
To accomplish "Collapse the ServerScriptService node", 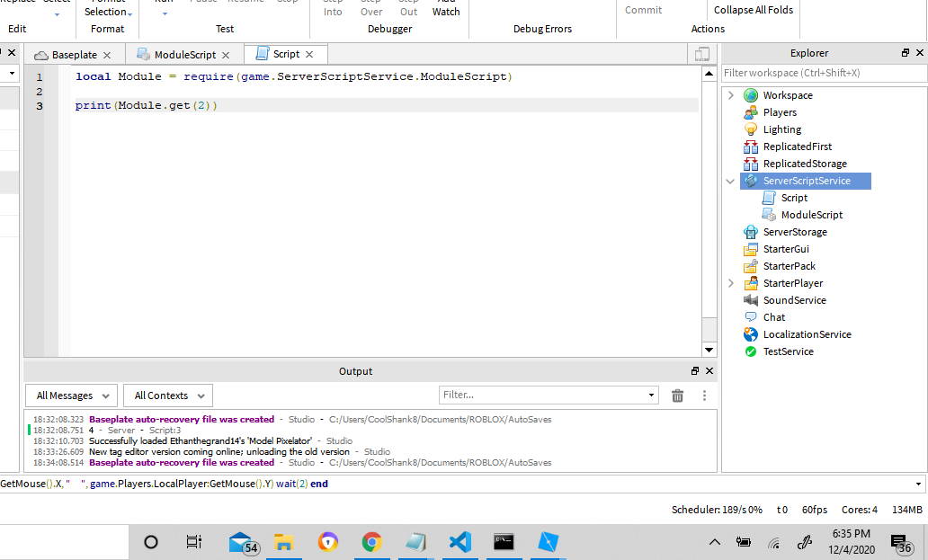I will (731, 181).
